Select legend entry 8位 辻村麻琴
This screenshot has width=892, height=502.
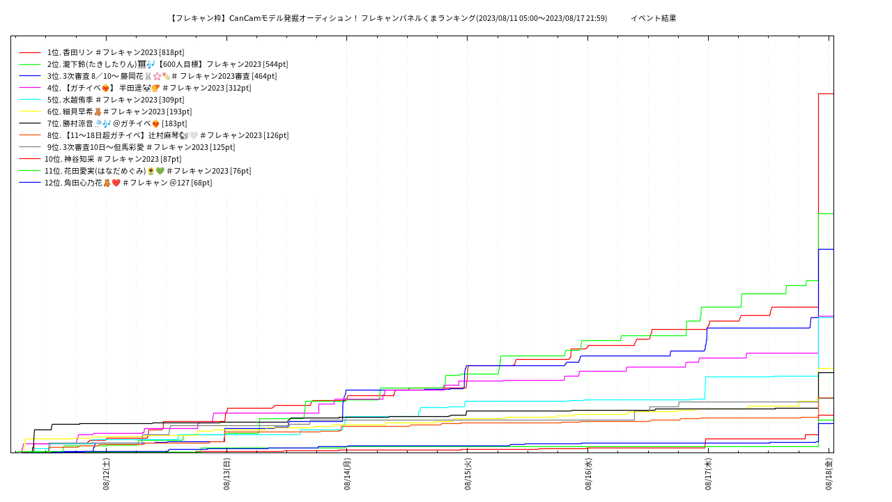click(168, 135)
